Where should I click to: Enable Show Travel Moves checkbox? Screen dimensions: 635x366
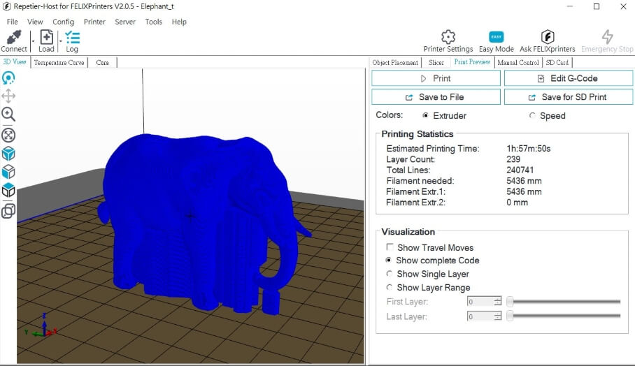pyautogui.click(x=390, y=247)
